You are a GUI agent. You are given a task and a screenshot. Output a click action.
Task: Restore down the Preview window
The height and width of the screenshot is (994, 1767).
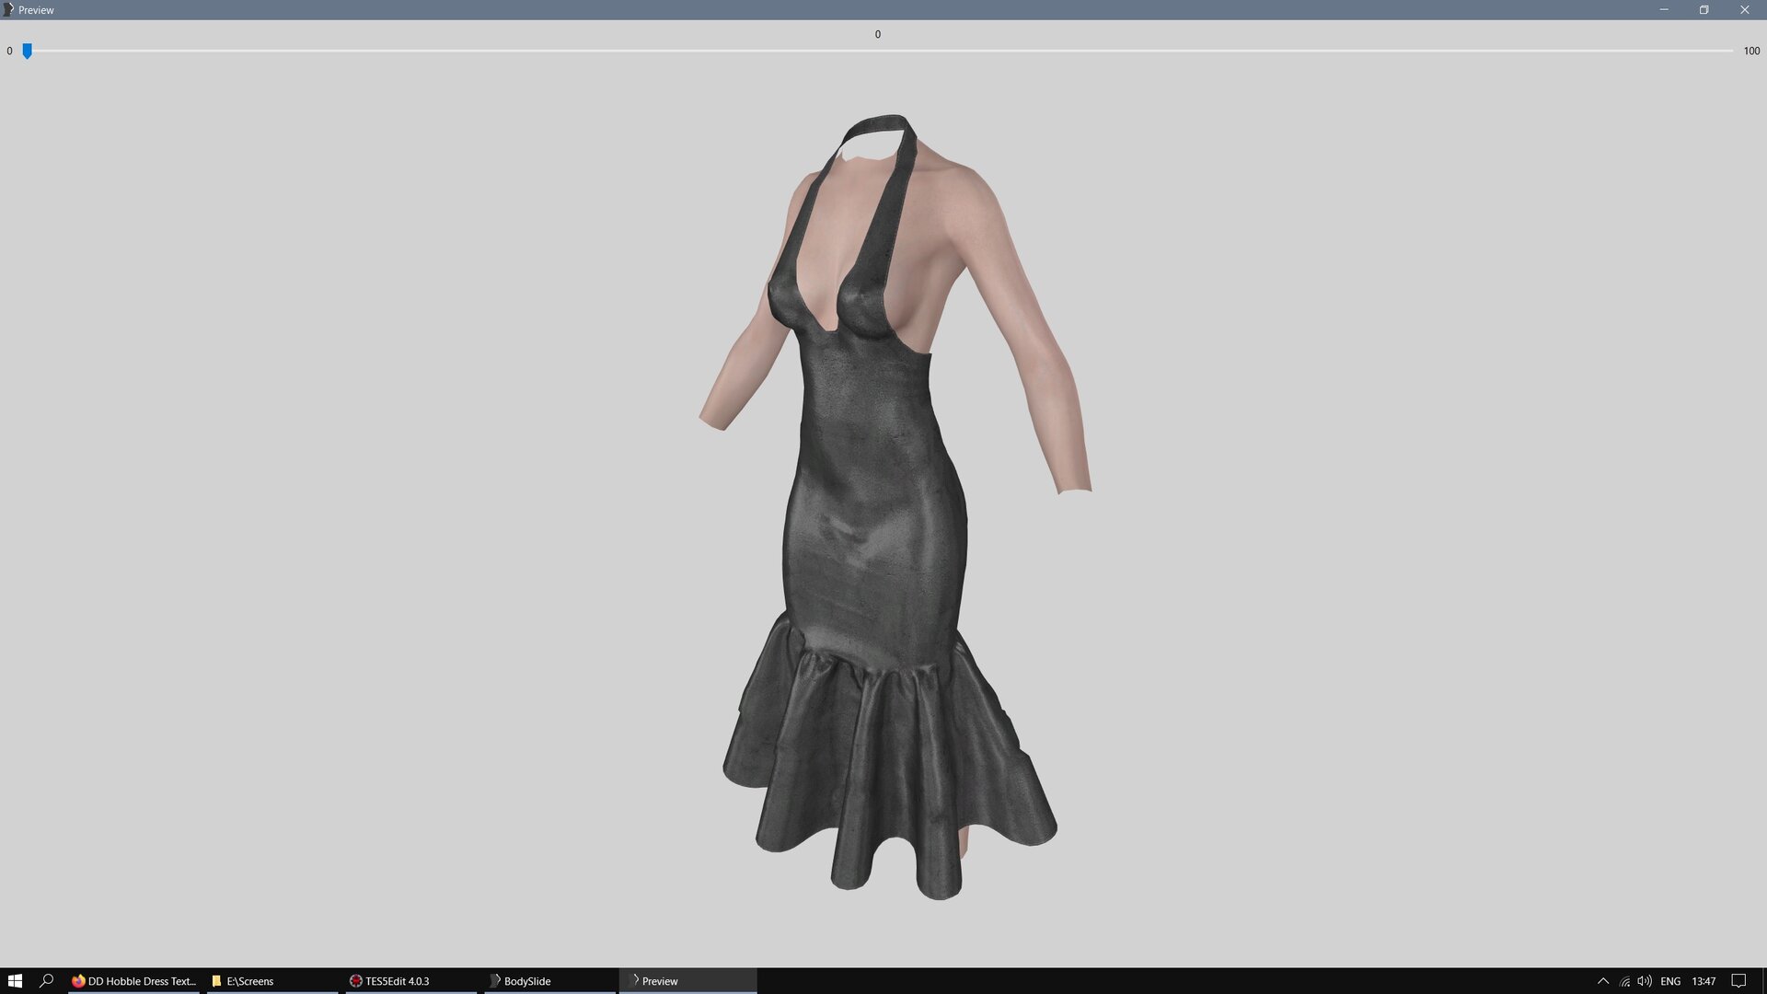pyautogui.click(x=1703, y=9)
